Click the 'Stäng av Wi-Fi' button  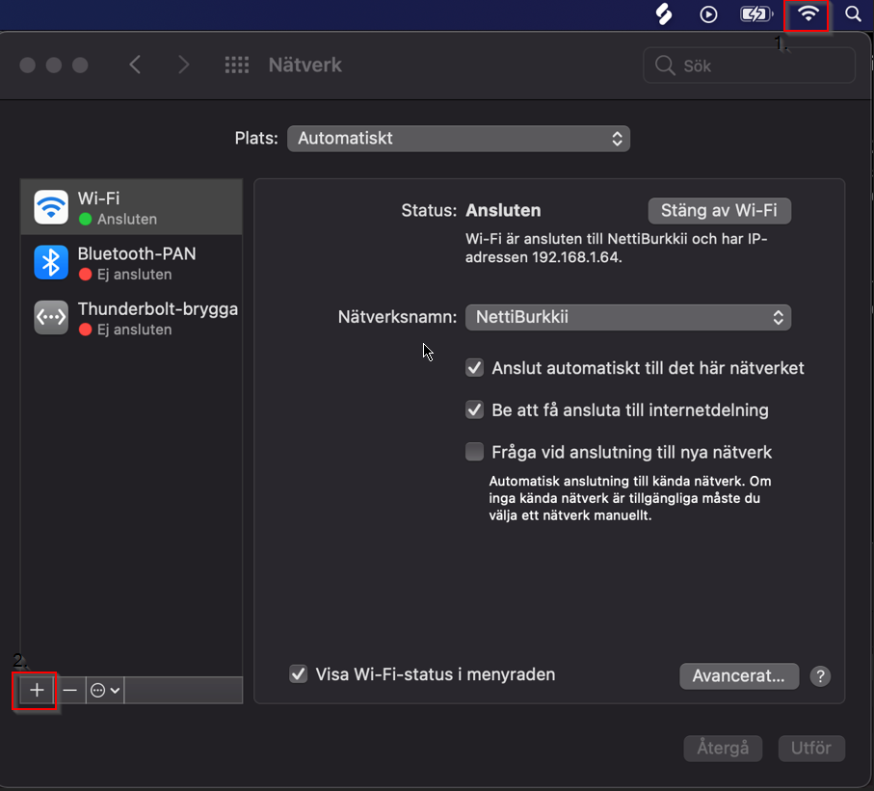tap(719, 210)
